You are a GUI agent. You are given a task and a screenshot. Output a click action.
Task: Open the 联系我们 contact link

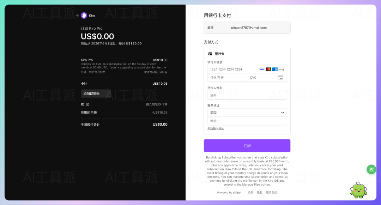tap(271, 193)
